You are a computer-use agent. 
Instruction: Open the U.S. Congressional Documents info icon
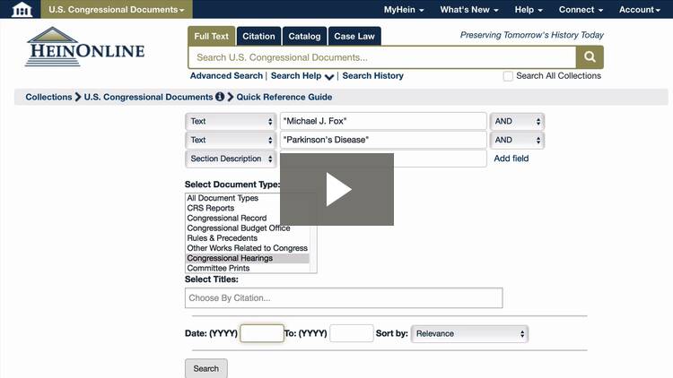click(220, 97)
